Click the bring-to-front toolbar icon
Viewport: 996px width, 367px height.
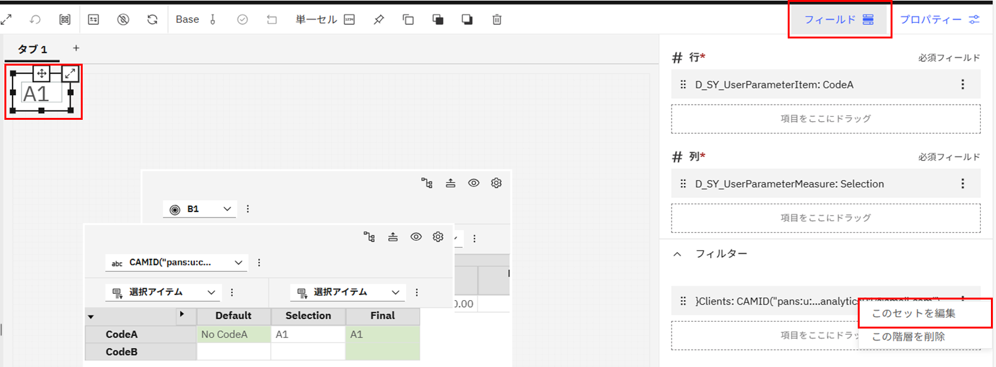pyautogui.click(x=437, y=20)
